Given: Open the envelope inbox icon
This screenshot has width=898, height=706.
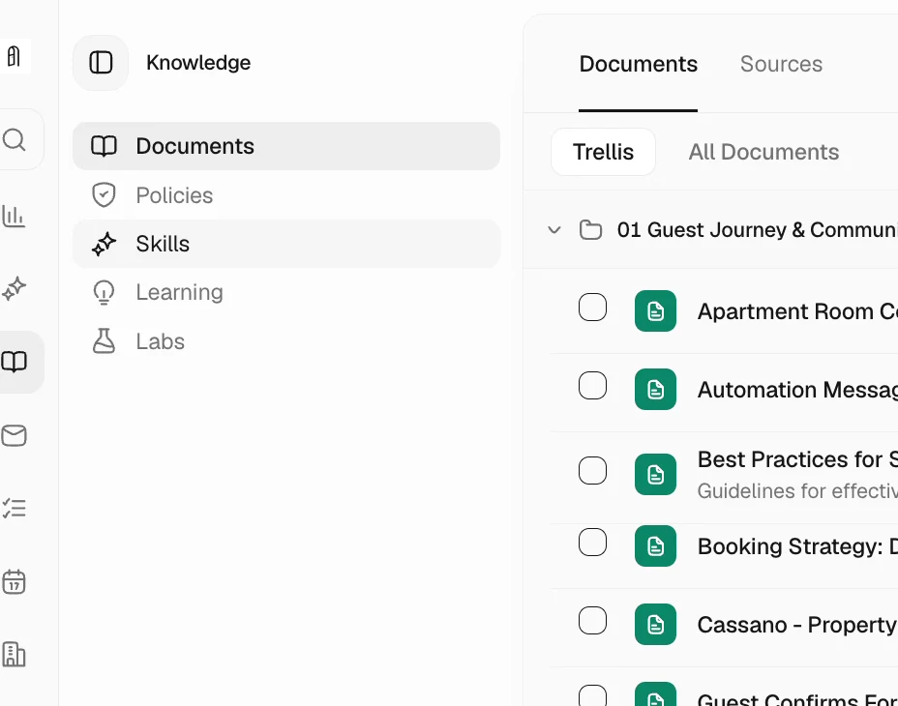Looking at the screenshot, I should tap(14, 436).
